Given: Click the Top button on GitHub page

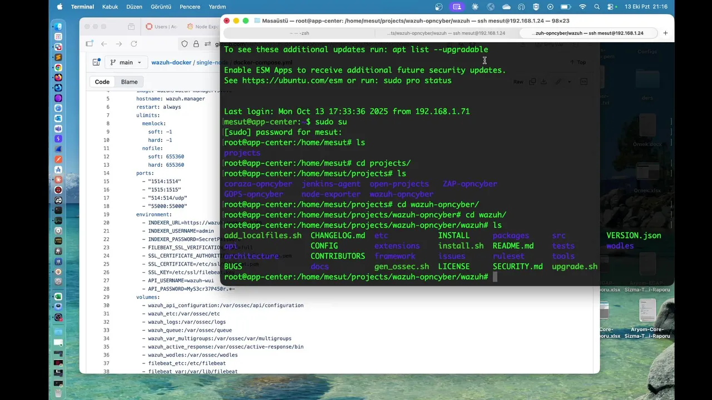Looking at the screenshot, I should tap(578, 62).
